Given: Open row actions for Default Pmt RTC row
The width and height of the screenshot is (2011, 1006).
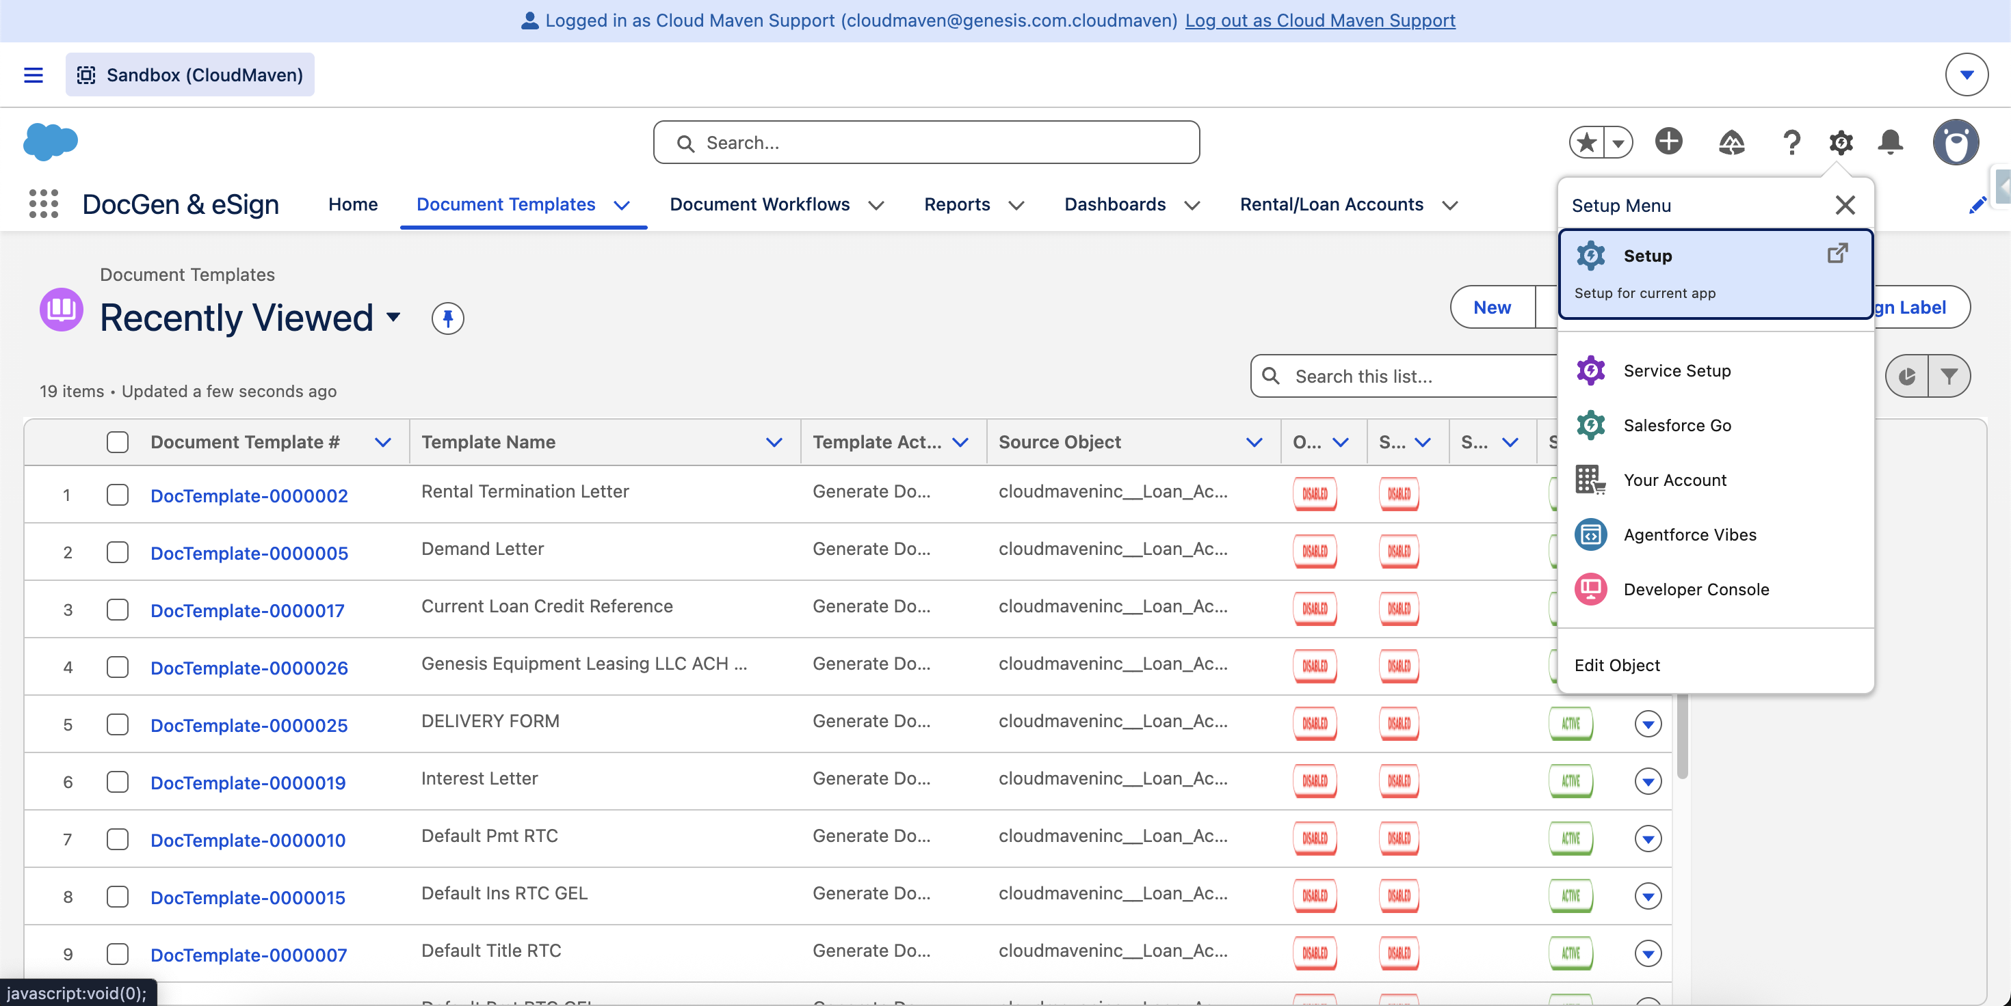Looking at the screenshot, I should pyautogui.click(x=1647, y=839).
